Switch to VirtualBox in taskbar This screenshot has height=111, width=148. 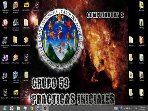point(39,108)
